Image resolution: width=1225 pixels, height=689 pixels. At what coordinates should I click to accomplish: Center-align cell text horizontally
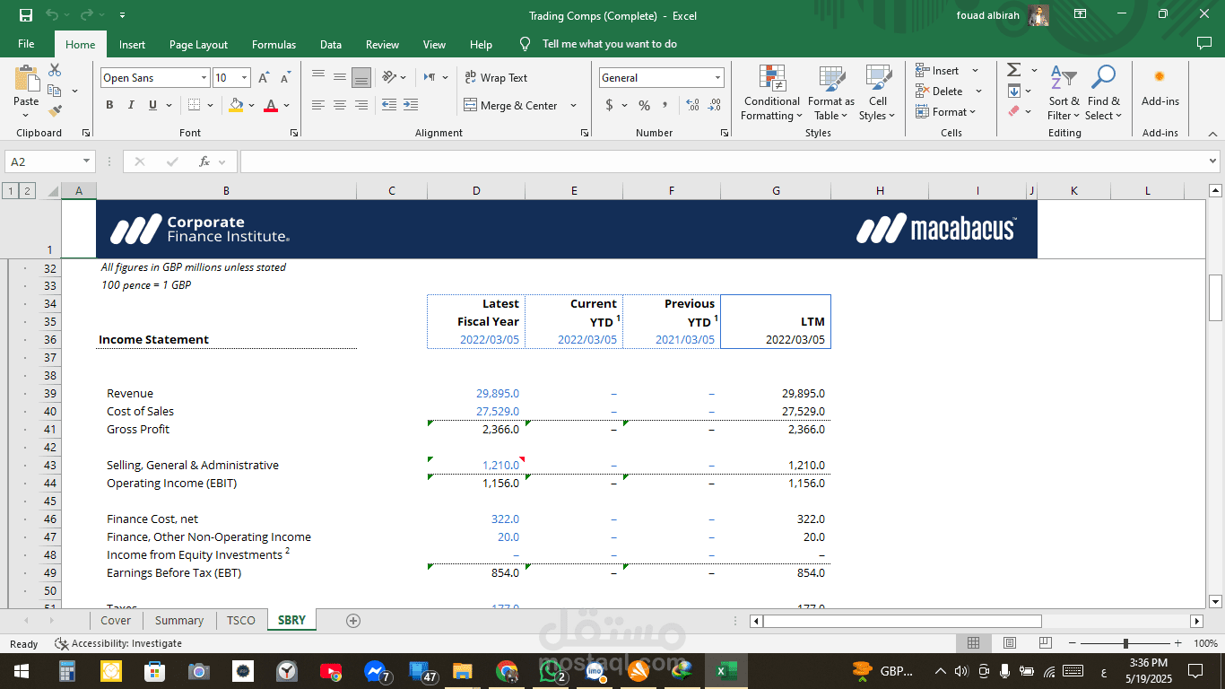click(340, 105)
